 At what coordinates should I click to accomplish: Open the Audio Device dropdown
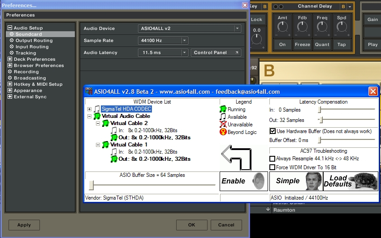pos(189,29)
